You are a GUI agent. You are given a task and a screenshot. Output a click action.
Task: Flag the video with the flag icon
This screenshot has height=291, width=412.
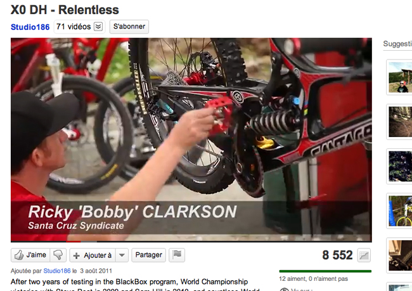tap(177, 255)
